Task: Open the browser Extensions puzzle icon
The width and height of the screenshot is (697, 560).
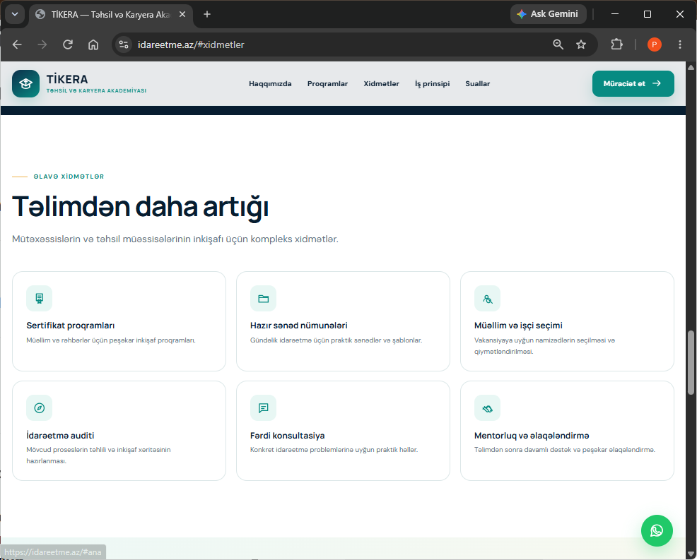Action: click(616, 44)
